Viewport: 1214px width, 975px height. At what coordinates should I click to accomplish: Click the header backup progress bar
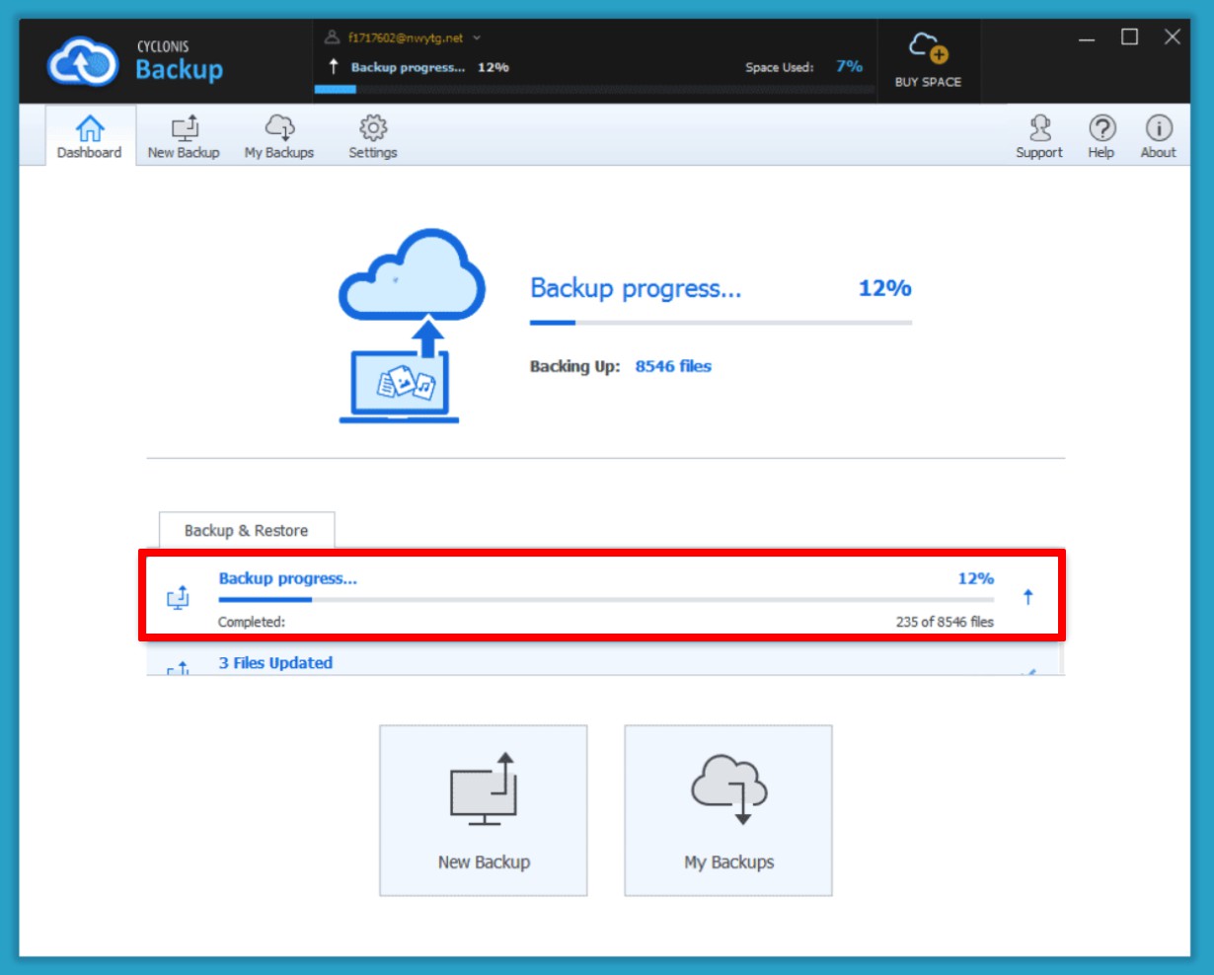(594, 89)
